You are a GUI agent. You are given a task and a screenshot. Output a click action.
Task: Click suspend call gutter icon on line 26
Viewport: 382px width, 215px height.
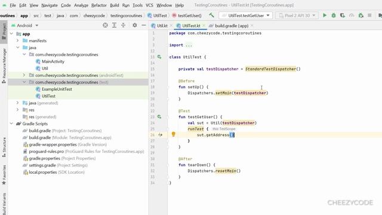click(160, 135)
